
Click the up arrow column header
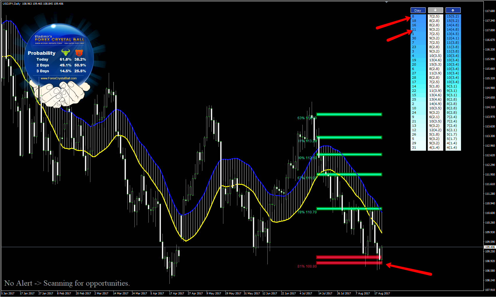[x=453, y=10]
